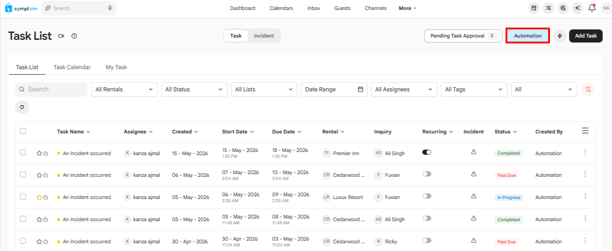Open the All Tags dropdown
Image resolution: width=612 pixels, height=251 pixels.
[474, 90]
